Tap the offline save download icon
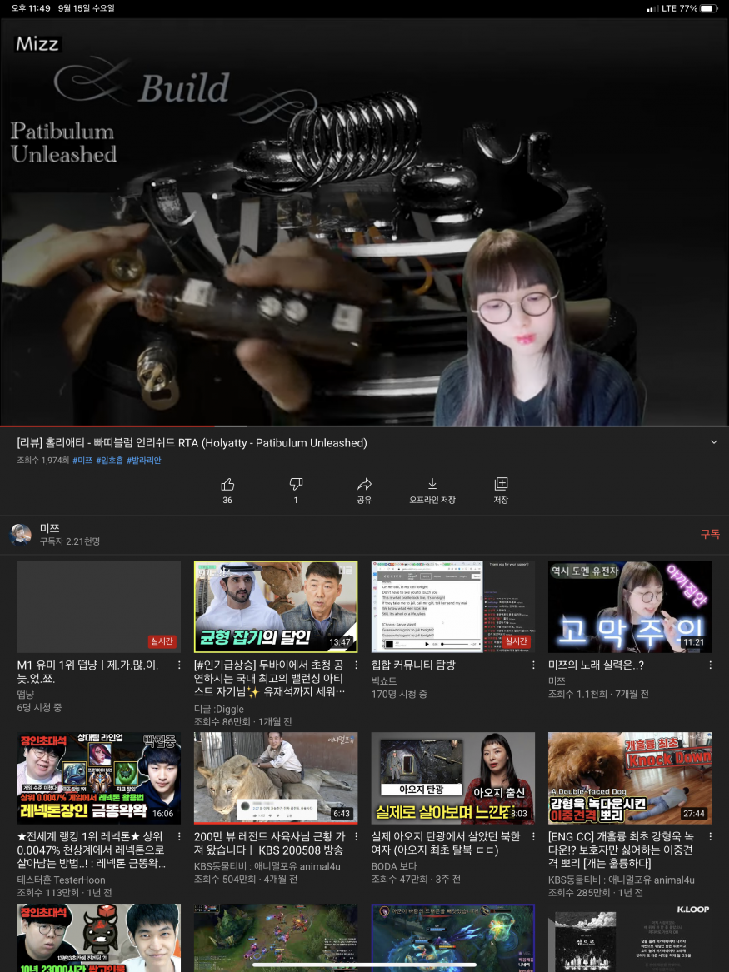This screenshot has width=729, height=972. point(432,484)
